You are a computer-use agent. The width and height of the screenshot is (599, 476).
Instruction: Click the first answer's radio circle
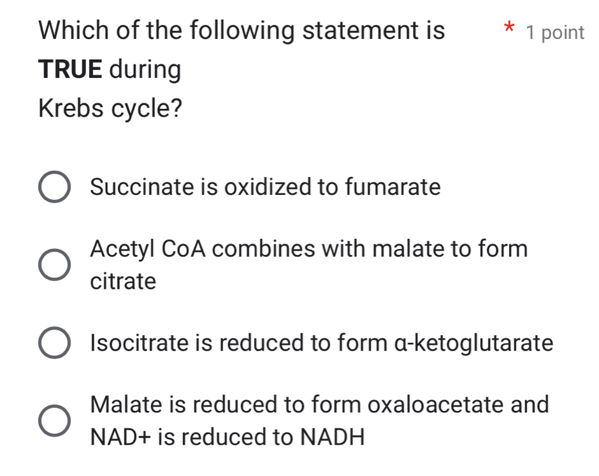tap(56, 187)
